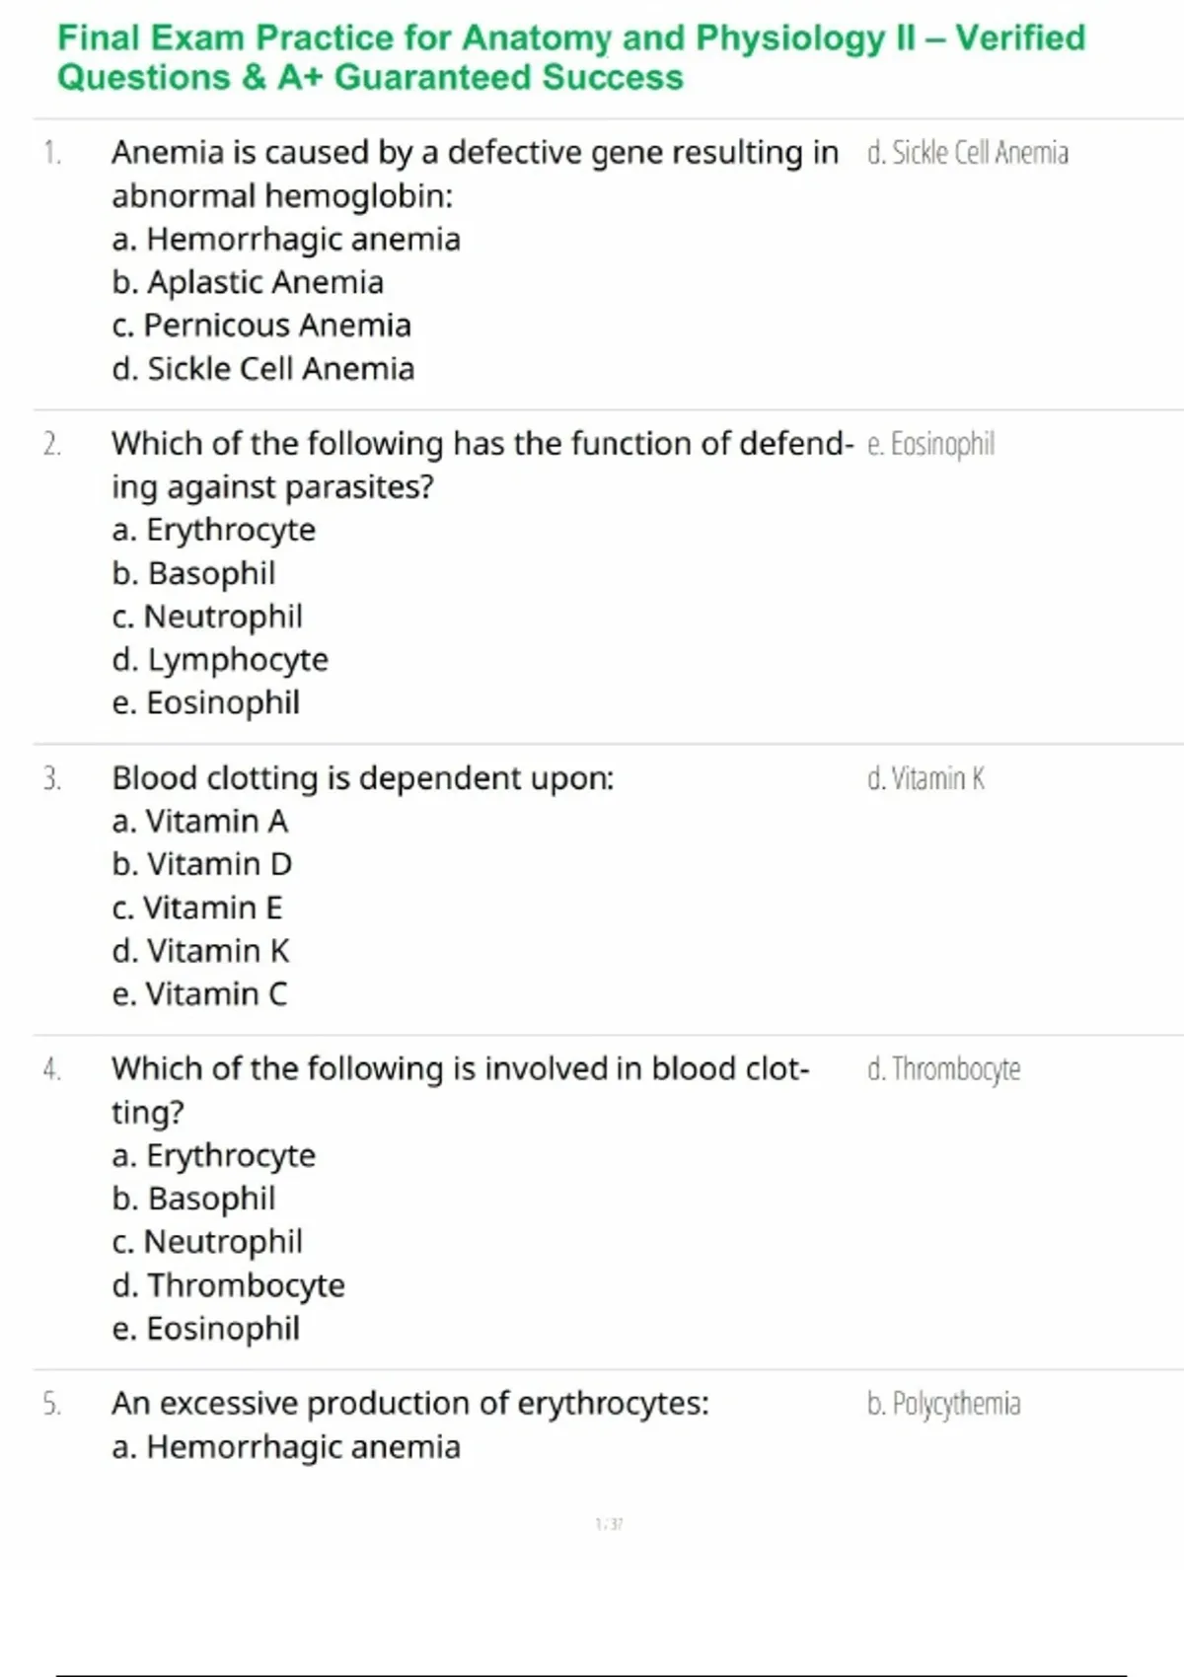Image resolution: width=1184 pixels, height=1677 pixels.
Task: Click the page number indicator at bottom
Action: 609,1524
